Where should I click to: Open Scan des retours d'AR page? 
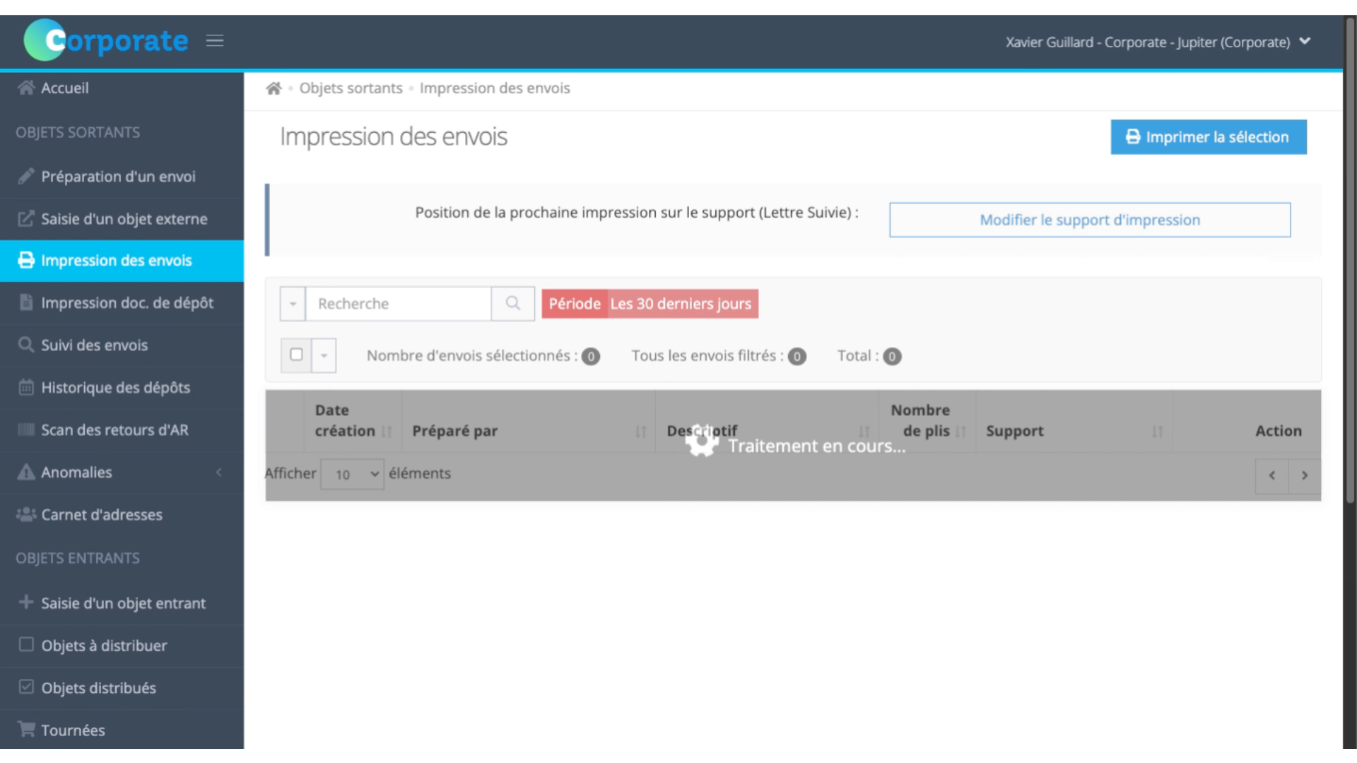coord(122,430)
